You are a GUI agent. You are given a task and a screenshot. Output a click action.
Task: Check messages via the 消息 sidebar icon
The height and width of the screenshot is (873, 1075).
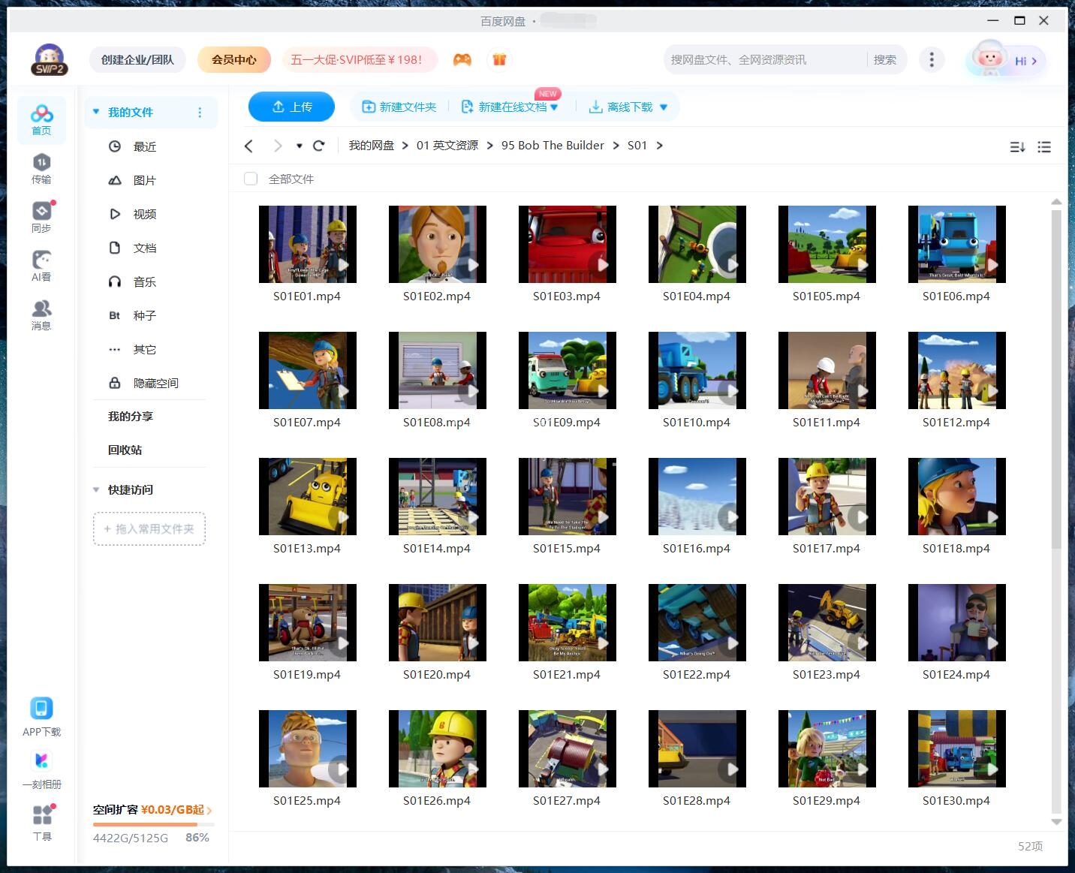click(41, 314)
